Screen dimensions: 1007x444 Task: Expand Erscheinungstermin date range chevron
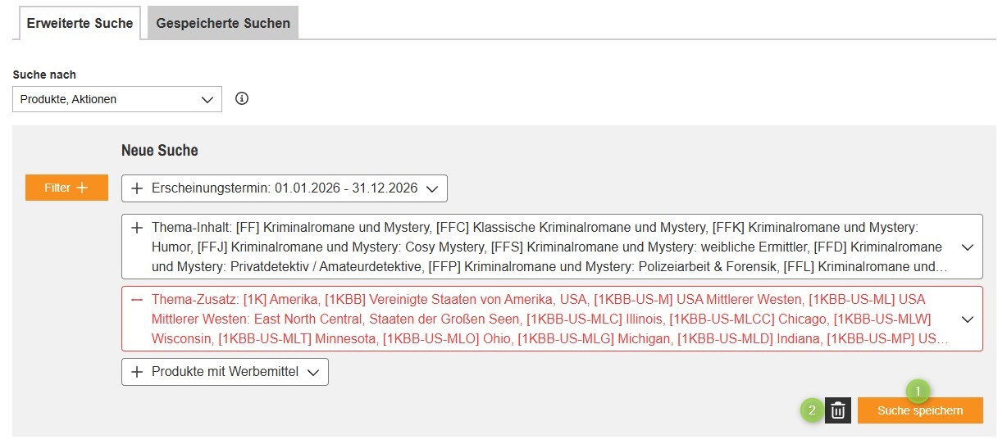(432, 188)
